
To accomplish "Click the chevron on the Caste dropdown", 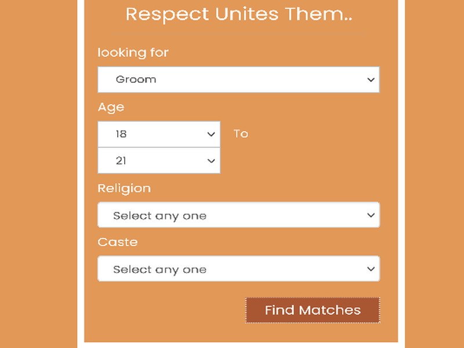I will pyautogui.click(x=372, y=269).
